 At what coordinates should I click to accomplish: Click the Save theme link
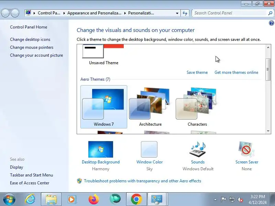[x=197, y=72]
